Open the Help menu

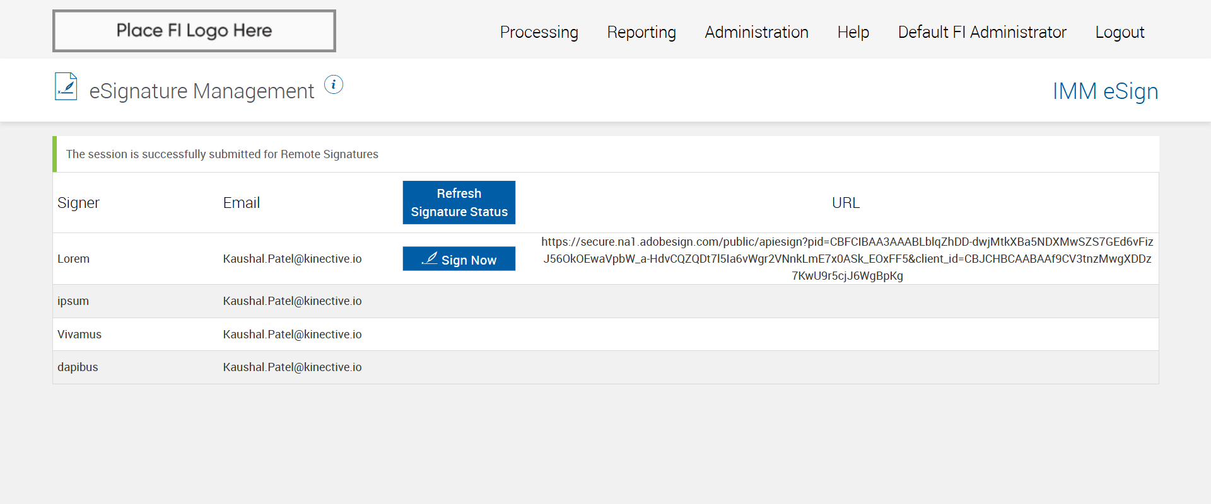[x=853, y=32]
